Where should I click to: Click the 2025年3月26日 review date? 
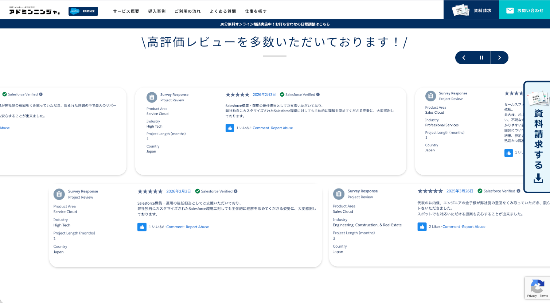(x=460, y=191)
